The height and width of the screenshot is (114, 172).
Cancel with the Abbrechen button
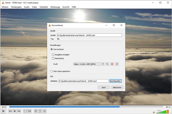[117, 87]
